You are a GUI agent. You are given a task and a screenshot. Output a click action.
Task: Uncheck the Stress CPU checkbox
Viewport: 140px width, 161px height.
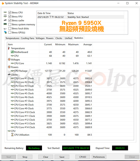point(10,13)
